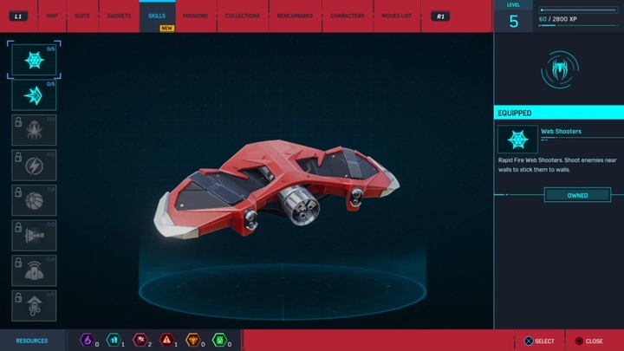
Task: Open the Map tab
Action: [51, 16]
